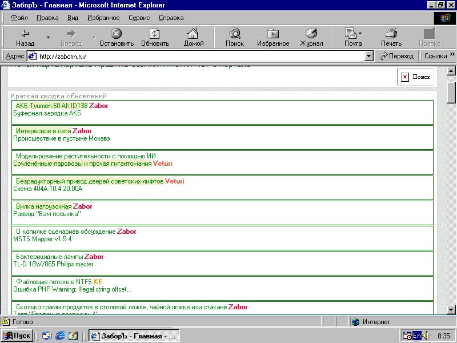457x343 pixels.
Task: Open the Сервис menu
Action: [139, 18]
